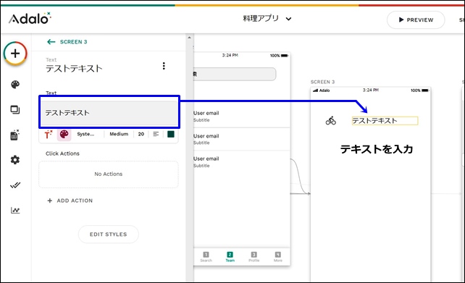465x283 pixels.
Task: Select the bicycle icon on Screen 3 canvas
Action: point(331,120)
